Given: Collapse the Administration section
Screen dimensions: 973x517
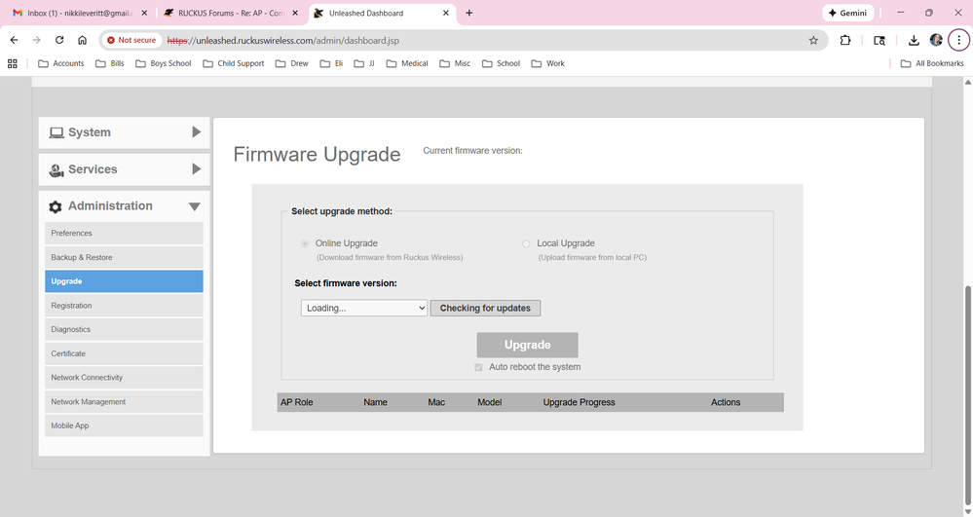Looking at the screenshot, I should [x=124, y=206].
